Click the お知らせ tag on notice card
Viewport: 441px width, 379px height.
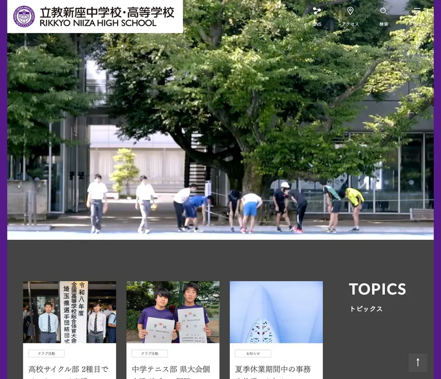(253, 353)
